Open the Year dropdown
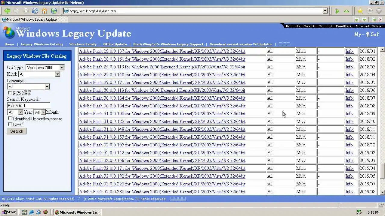This screenshot has width=385, height=216. coord(20,112)
